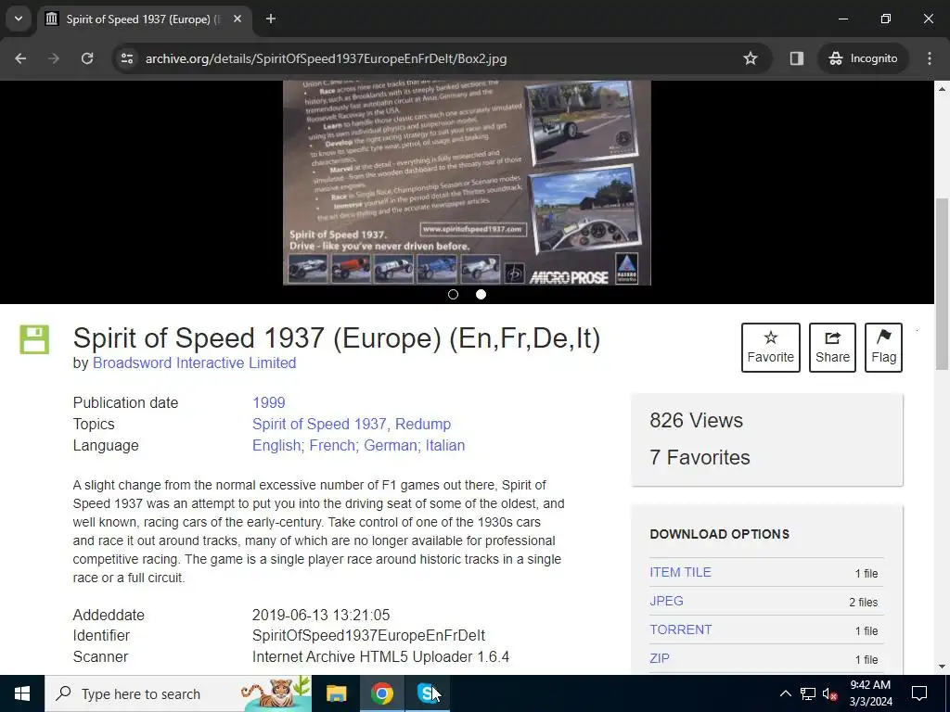
Task: Open Chrome three-dot menu
Action: click(x=930, y=58)
